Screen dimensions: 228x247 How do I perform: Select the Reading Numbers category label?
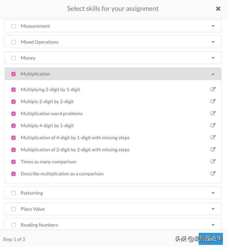click(39, 225)
